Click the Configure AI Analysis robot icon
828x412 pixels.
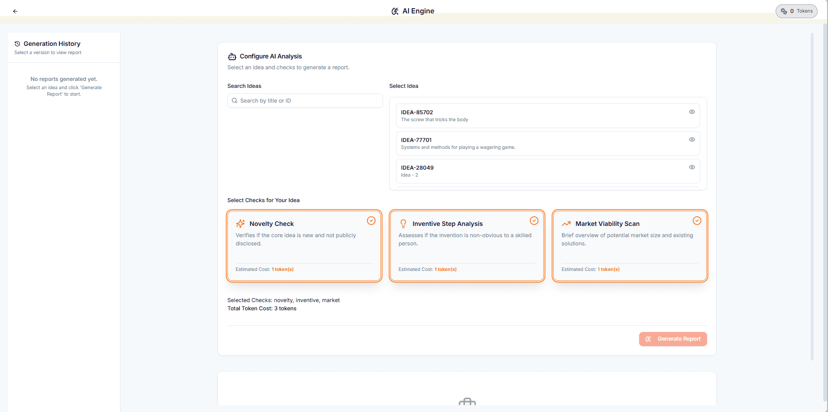point(232,57)
